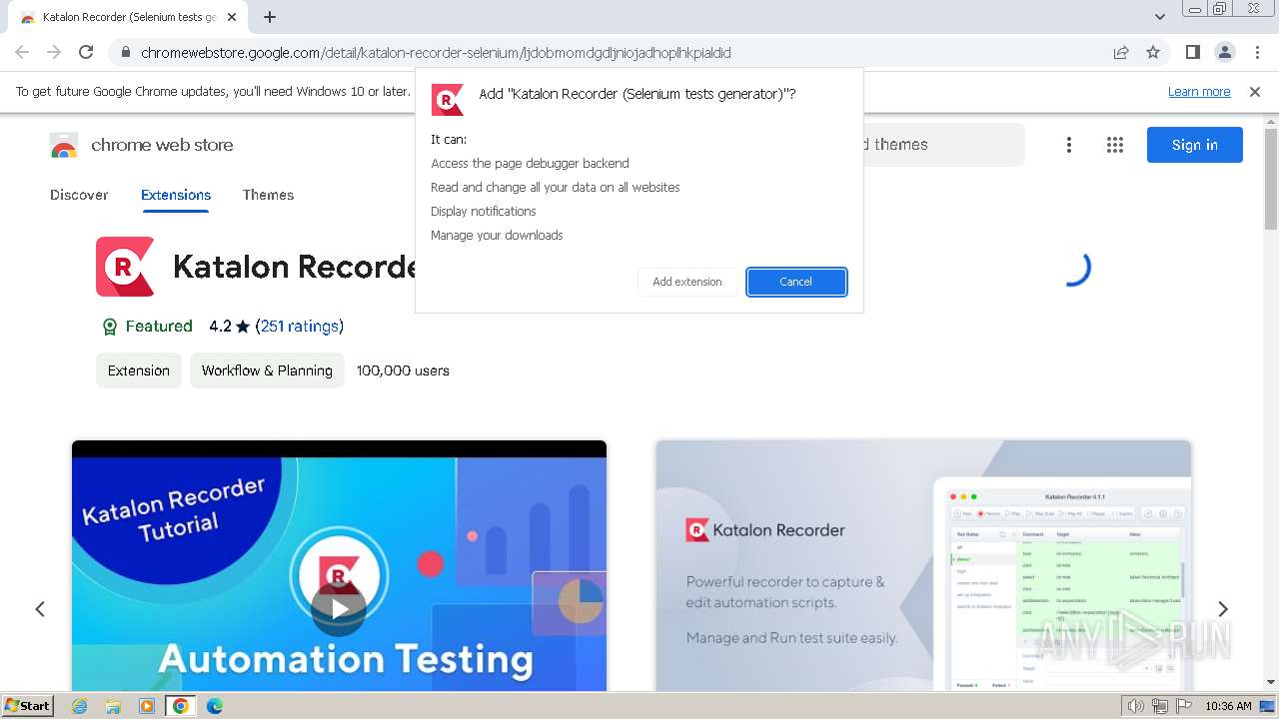The height and width of the screenshot is (719, 1279).
Task: Open File Explorer from the taskbar
Action: 113,706
